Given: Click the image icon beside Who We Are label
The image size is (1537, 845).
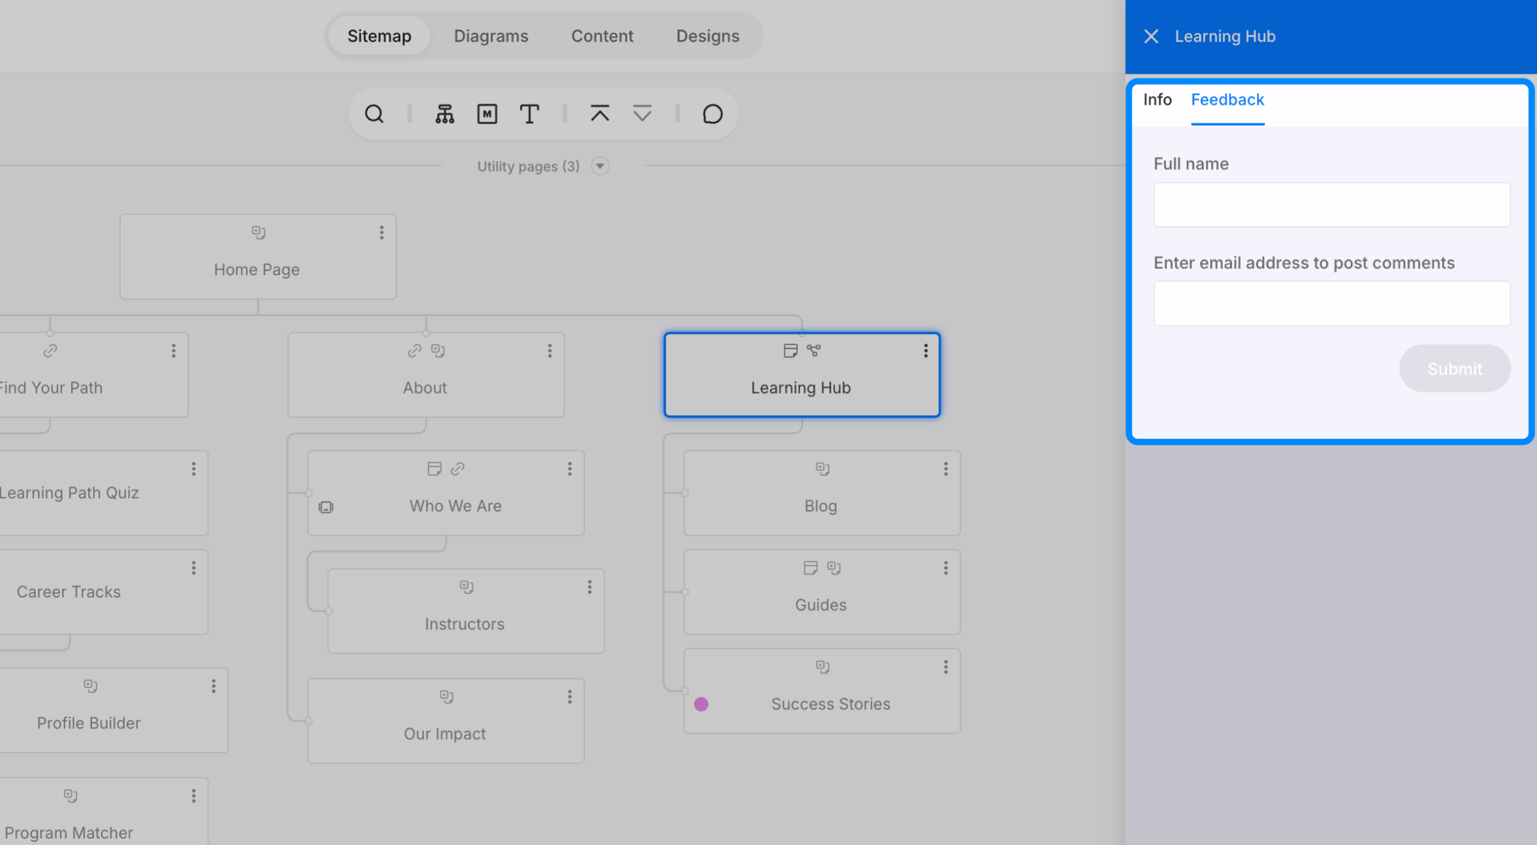Looking at the screenshot, I should (x=326, y=507).
